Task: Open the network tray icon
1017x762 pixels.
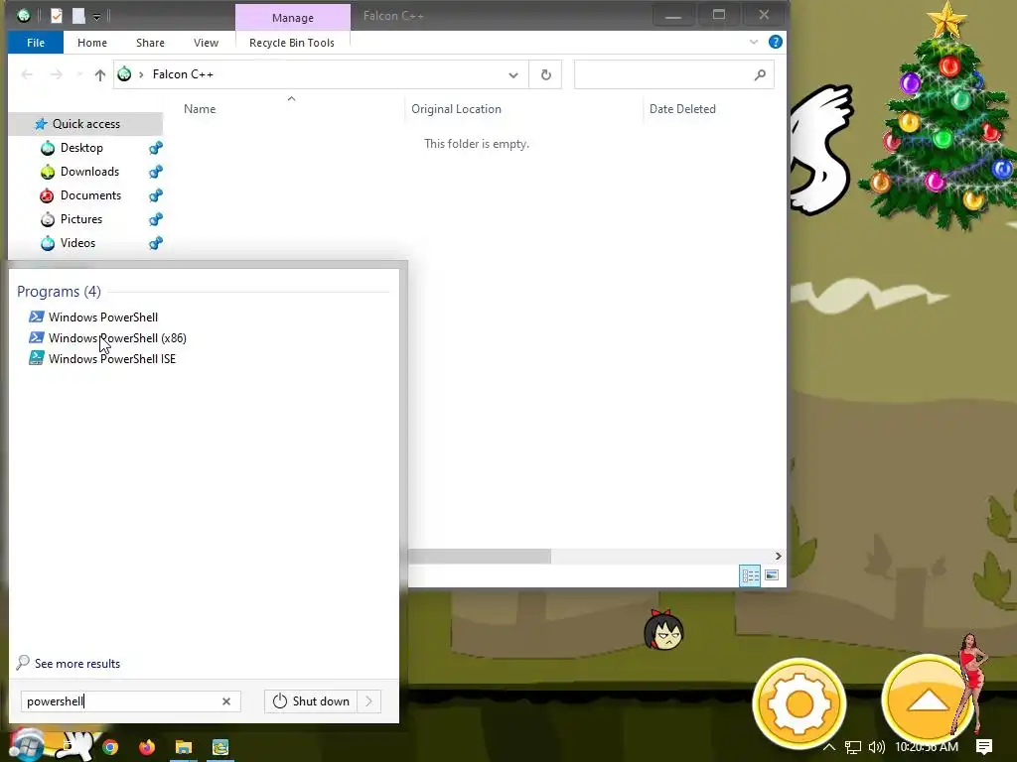Action: coord(852,748)
